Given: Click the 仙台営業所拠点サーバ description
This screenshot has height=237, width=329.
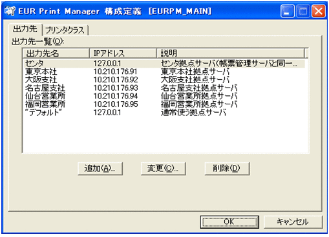Looking at the screenshot, I should click(199, 96).
